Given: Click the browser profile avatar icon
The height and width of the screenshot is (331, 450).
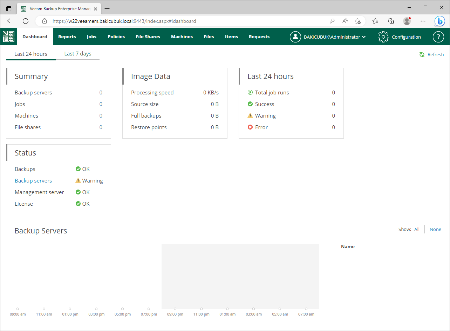Looking at the screenshot, I should [x=407, y=21].
